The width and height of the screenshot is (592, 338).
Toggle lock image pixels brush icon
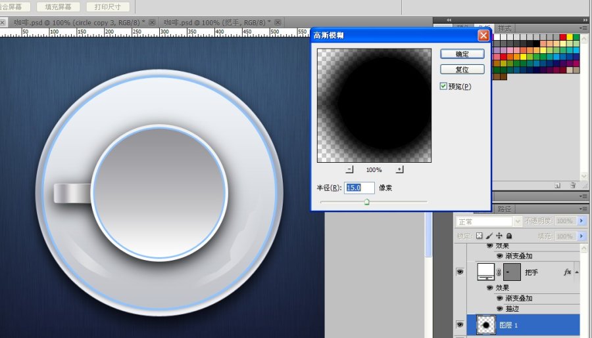pos(489,236)
